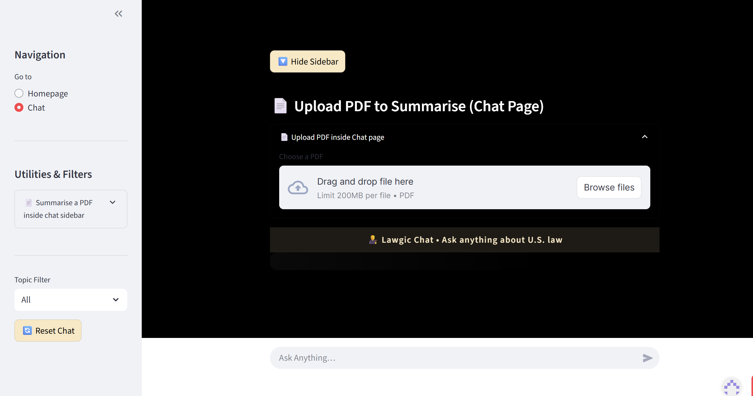
Task: Click the Ask Anything input field
Action: point(455,358)
